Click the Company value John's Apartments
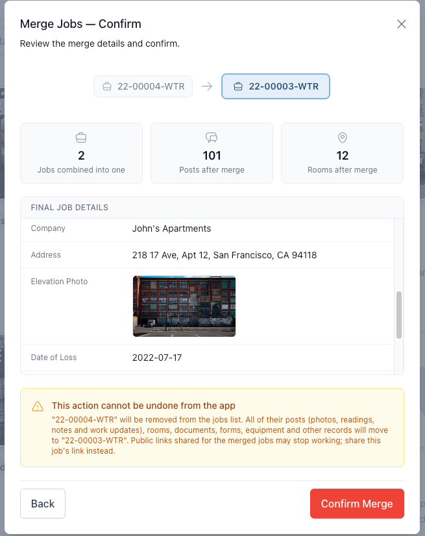The image size is (425, 536). coord(172,228)
